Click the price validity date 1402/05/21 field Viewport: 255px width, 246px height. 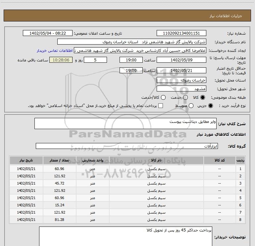point(181,71)
